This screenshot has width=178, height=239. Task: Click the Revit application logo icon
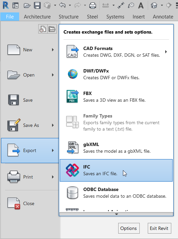tap(6, 5)
